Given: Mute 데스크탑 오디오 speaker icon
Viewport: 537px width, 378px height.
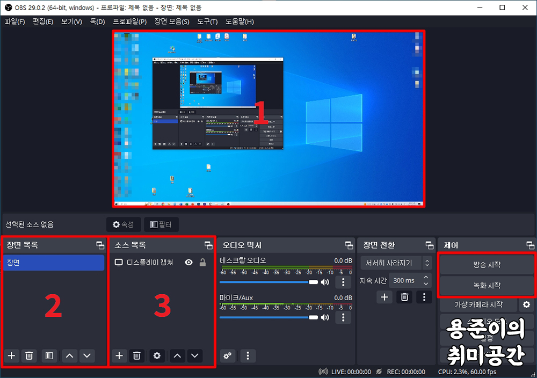Looking at the screenshot, I should [x=325, y=282].
